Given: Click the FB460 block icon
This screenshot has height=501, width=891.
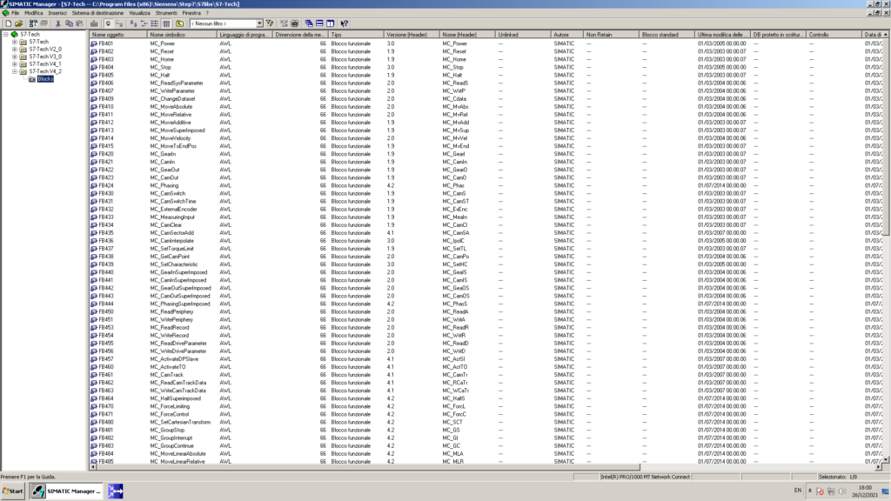Looking at the screenshot, I should (x=94, y=367).
